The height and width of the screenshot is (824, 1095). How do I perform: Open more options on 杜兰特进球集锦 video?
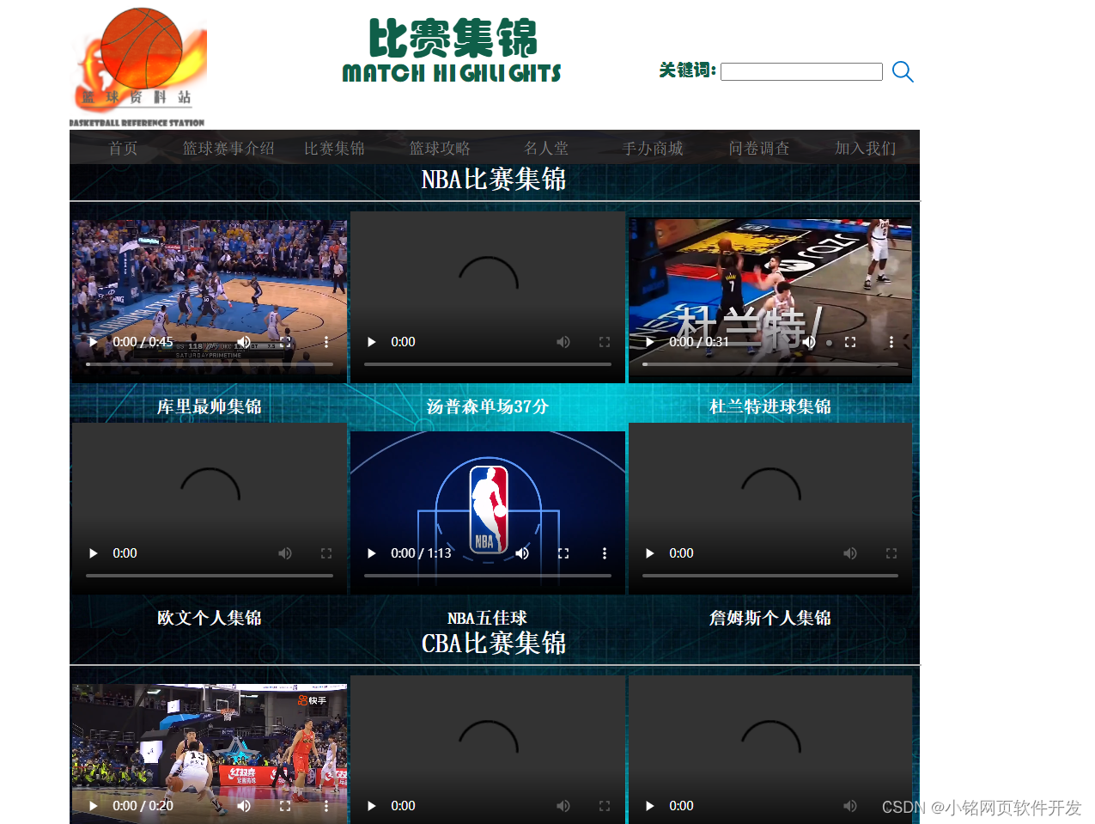click(891, 342)
